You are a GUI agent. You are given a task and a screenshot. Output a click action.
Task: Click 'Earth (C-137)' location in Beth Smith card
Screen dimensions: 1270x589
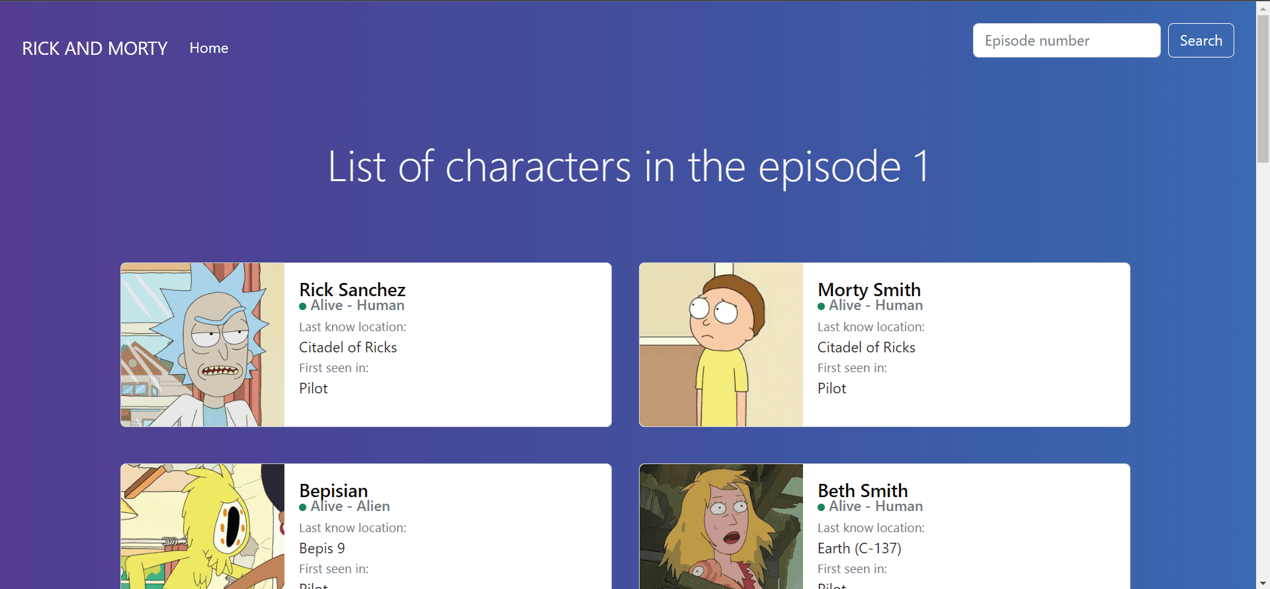(x=859, y=548)
